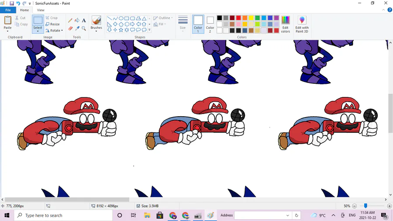Pick the yellow color swatch
This screenshot has width=393, height=221.
click(x=251, y=18)
